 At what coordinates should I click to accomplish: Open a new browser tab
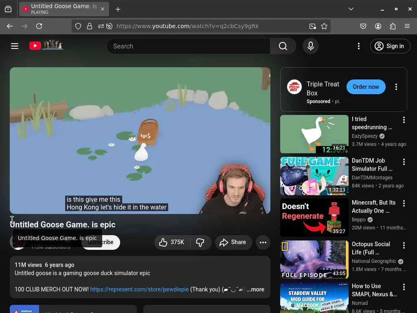118,9
